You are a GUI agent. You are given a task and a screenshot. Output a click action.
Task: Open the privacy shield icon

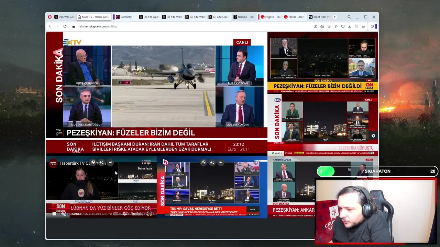pyautogui.click(x=329, y=26)
